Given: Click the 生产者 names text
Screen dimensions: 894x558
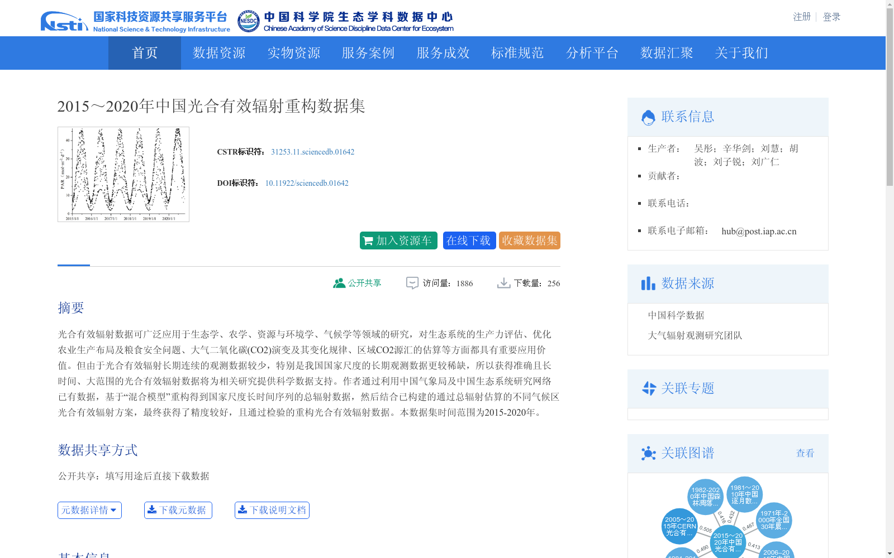Looking at the screenshot, I should tap(746, 155).
